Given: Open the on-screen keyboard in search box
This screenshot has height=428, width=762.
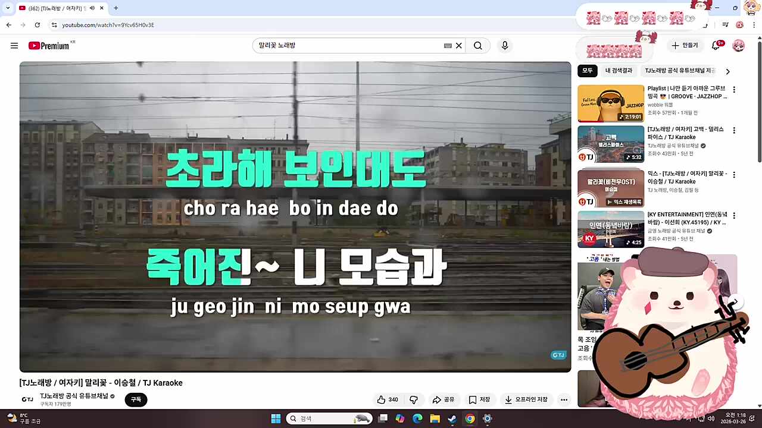Looking at the screenshot, I should tap(448, 46).
